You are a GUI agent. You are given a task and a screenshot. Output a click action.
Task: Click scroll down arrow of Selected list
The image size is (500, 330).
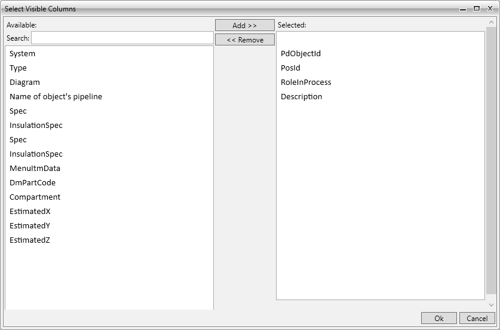[x=491, y=304]
